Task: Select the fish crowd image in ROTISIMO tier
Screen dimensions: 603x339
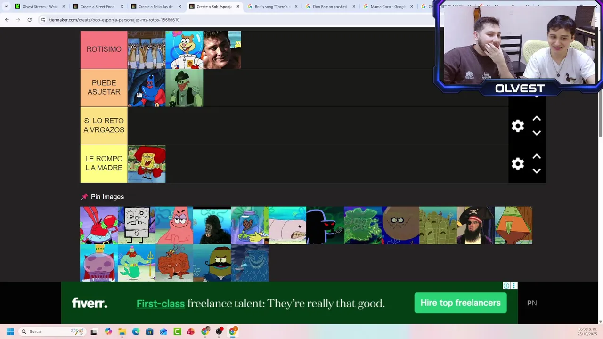Action: click(x=147, y=50)
